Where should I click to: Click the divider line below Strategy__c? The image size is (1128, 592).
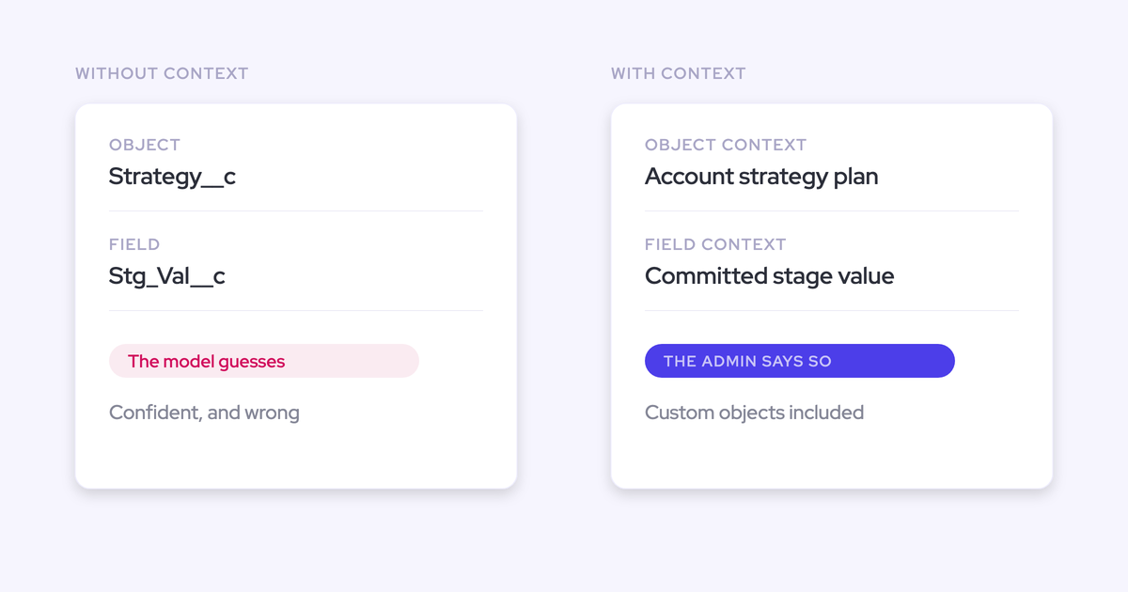pyautogui.click(x=296, y=211)
